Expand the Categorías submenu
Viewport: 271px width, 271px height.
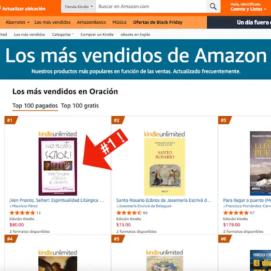pos(63,34)
